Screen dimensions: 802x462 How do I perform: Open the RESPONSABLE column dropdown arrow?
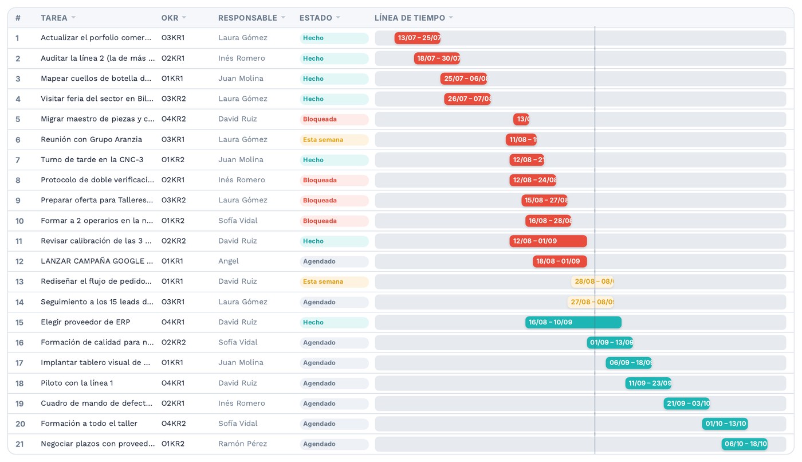(283, 18)
